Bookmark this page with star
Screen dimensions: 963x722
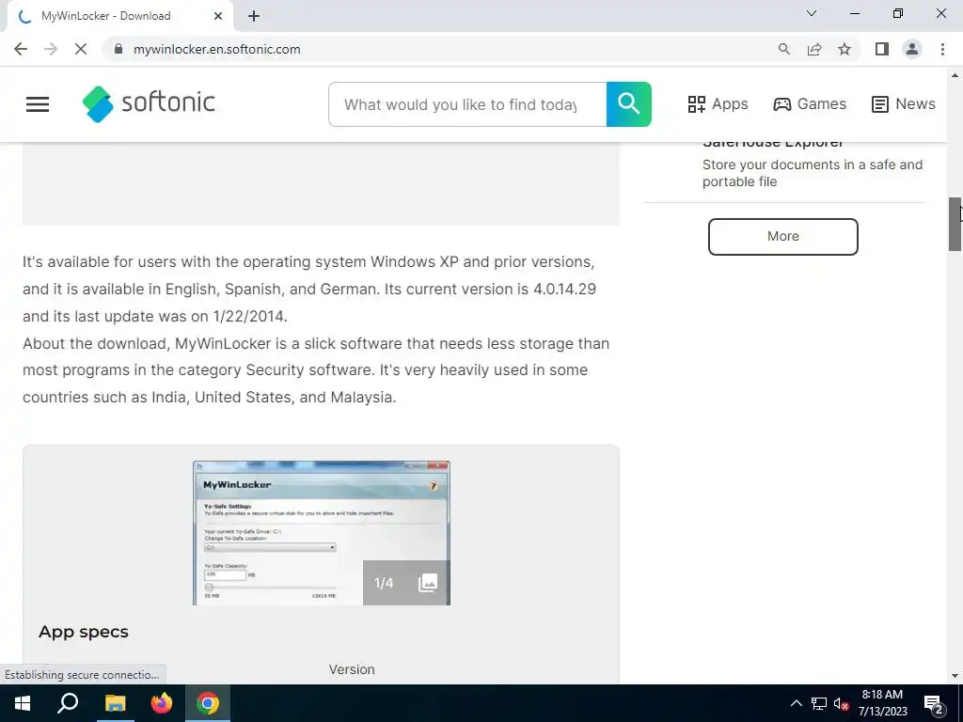click(845, 49)
